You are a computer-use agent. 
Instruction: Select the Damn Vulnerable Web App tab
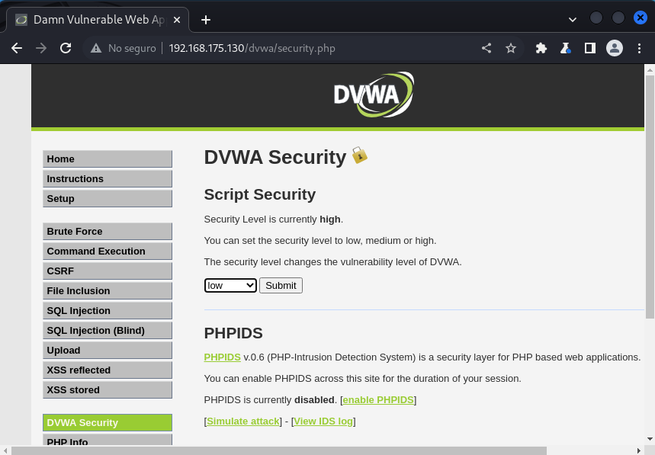[x=98, y=20]
